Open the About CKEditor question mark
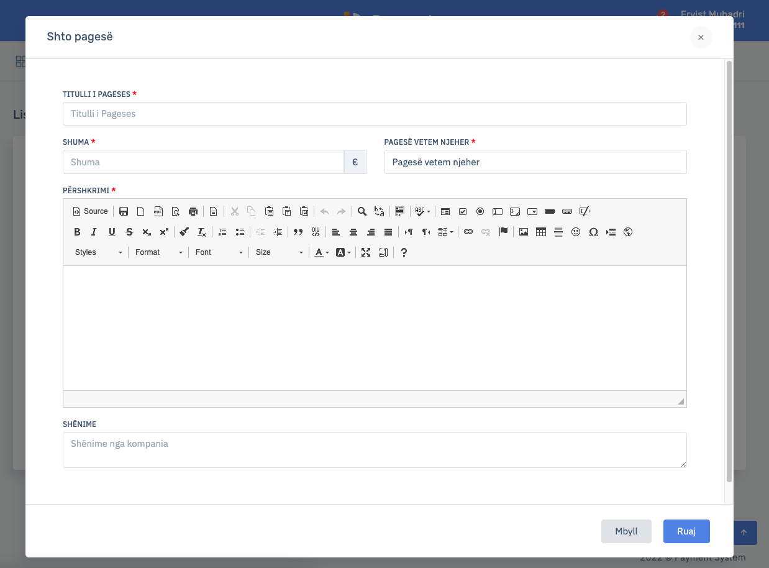This screenshot has height=568, width=769. click(x=404, y=252)
